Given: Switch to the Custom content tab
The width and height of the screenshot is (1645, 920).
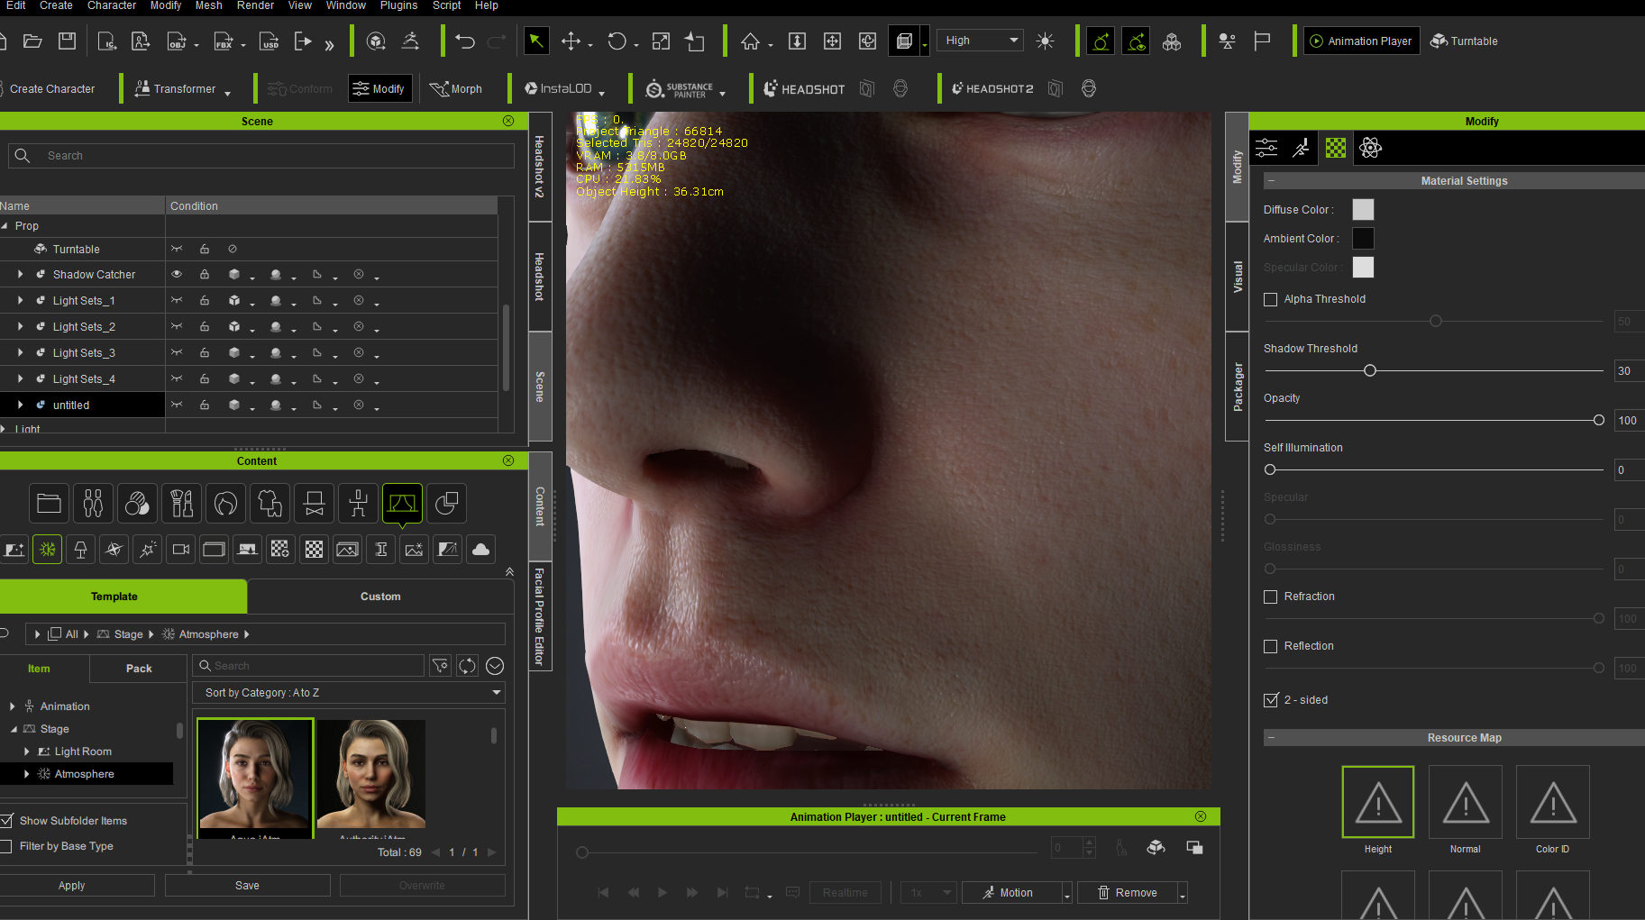Looking at the screenshot, I should 380,597.
